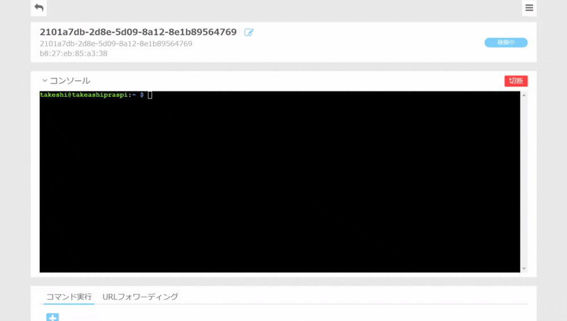
Task: Click the 稼働中 status badge
Action: point(506,43)
